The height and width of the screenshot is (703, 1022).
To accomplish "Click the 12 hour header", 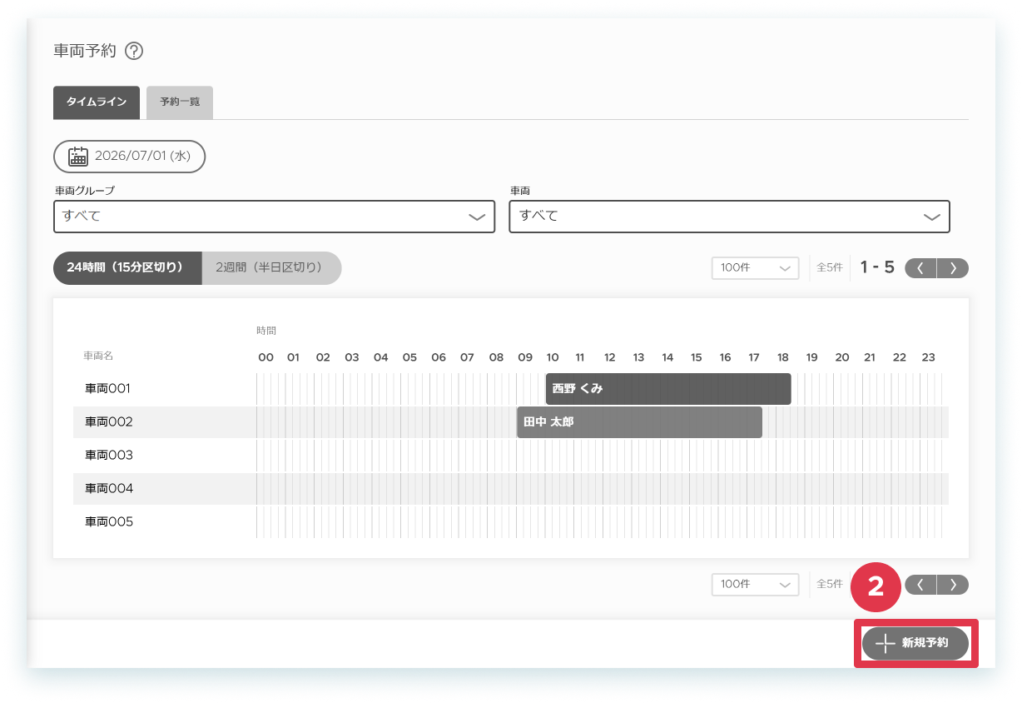I will pyautogui.click(x=610, y=358).
